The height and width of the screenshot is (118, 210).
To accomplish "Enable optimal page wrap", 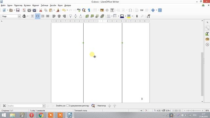I will (x=43, y=16).
